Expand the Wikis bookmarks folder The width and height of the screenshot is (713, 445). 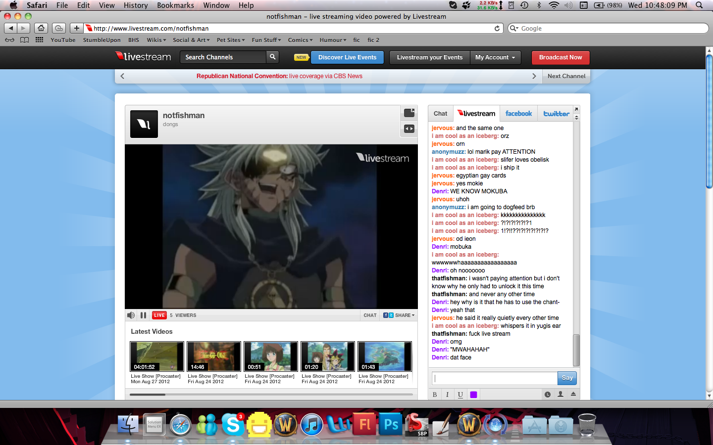coord(156,40)
